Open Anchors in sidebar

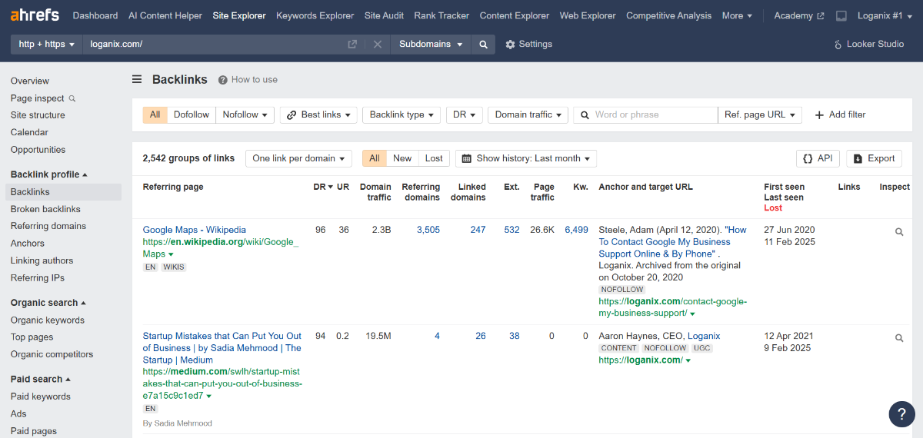28,244
